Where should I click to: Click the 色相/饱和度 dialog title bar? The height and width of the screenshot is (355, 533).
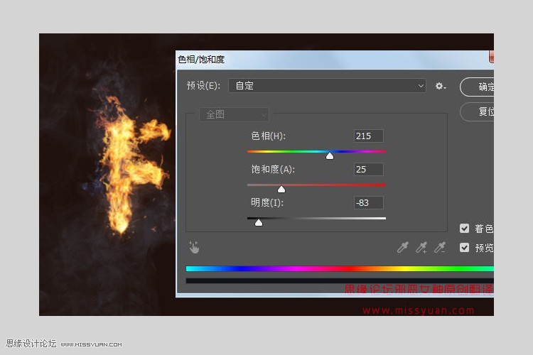tap(335, 60)
